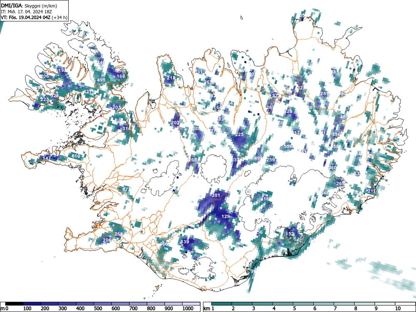Select the map value '225'
Screen dimensions: 416x312
[x=239, y=134]
